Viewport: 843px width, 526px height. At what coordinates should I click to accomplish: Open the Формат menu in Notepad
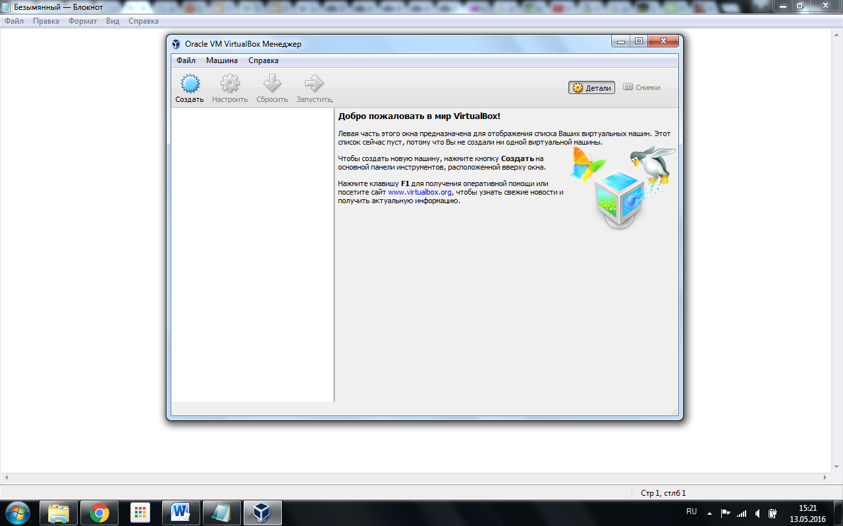[82, 21]
